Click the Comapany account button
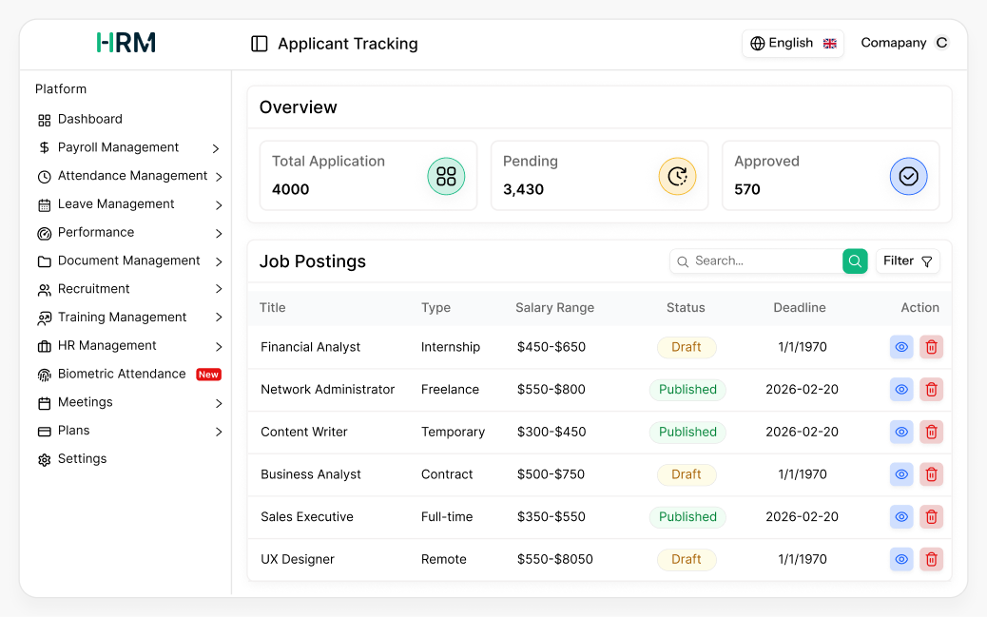This screenshot has width=987, height=617. (903, 43)
